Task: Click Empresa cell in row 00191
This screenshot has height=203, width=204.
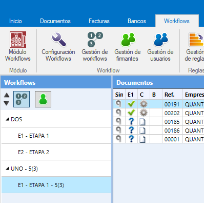Action: click(x=193, y=104)
